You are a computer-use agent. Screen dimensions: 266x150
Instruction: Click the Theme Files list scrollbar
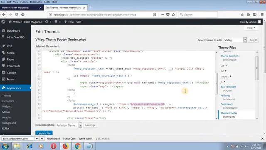(257, 68)
